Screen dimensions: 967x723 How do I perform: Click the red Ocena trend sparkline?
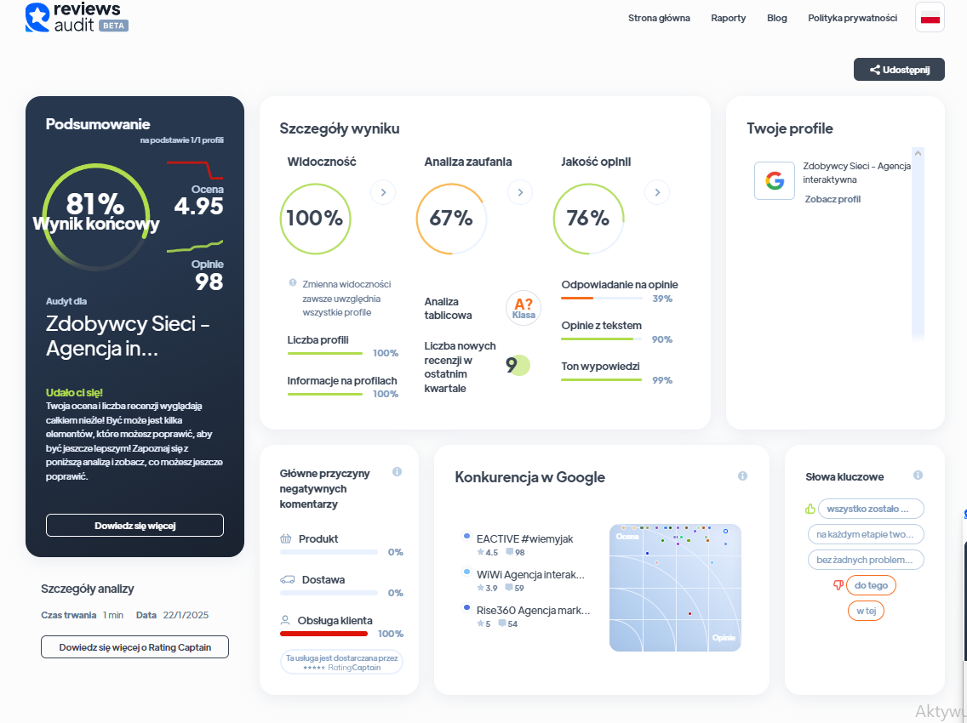click(x=195, y=169)
